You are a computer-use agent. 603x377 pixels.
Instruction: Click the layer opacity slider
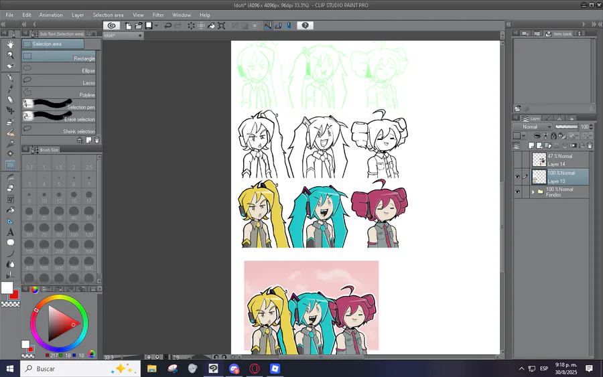tap(566, 127)
